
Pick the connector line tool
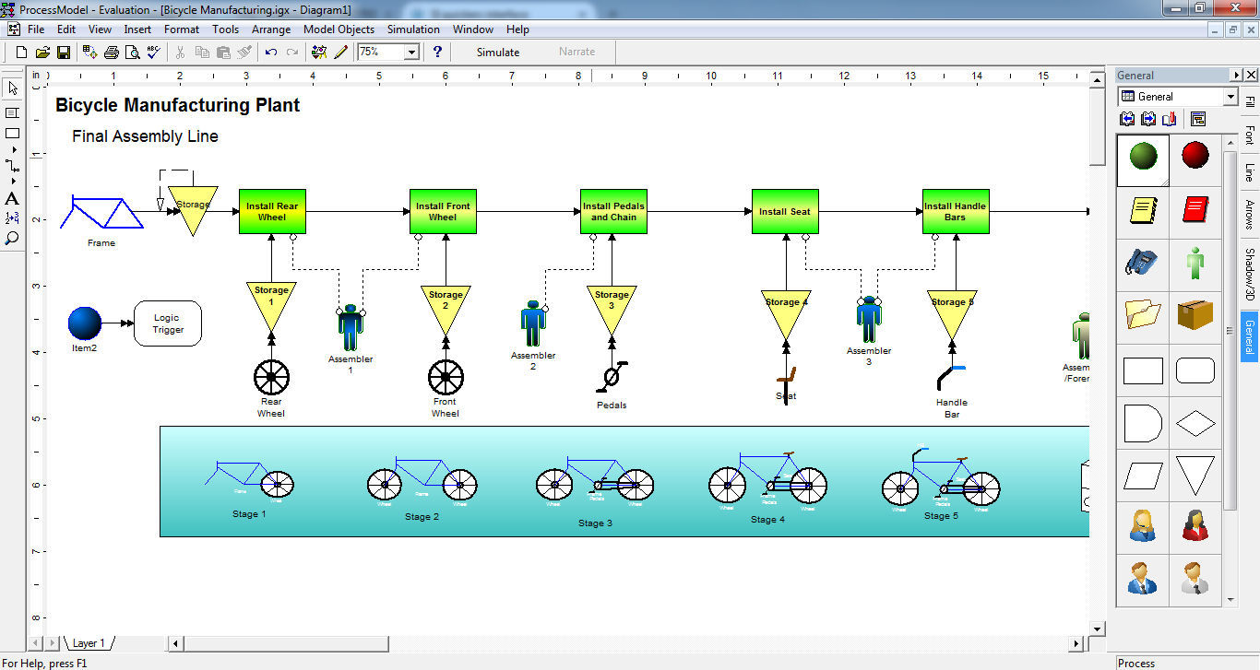click(12, 166)
